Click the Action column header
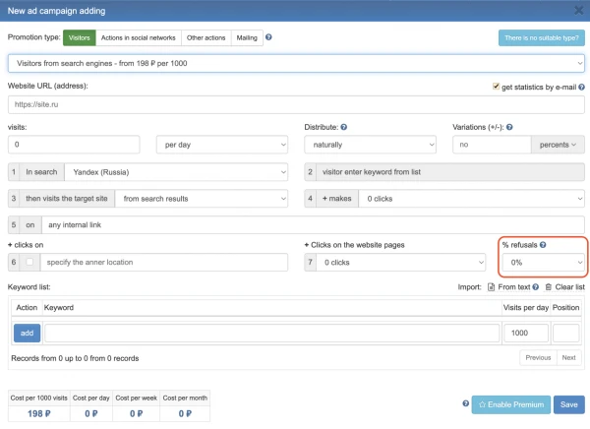The height and width of the screenshot is (429, 590). point(27,308)
